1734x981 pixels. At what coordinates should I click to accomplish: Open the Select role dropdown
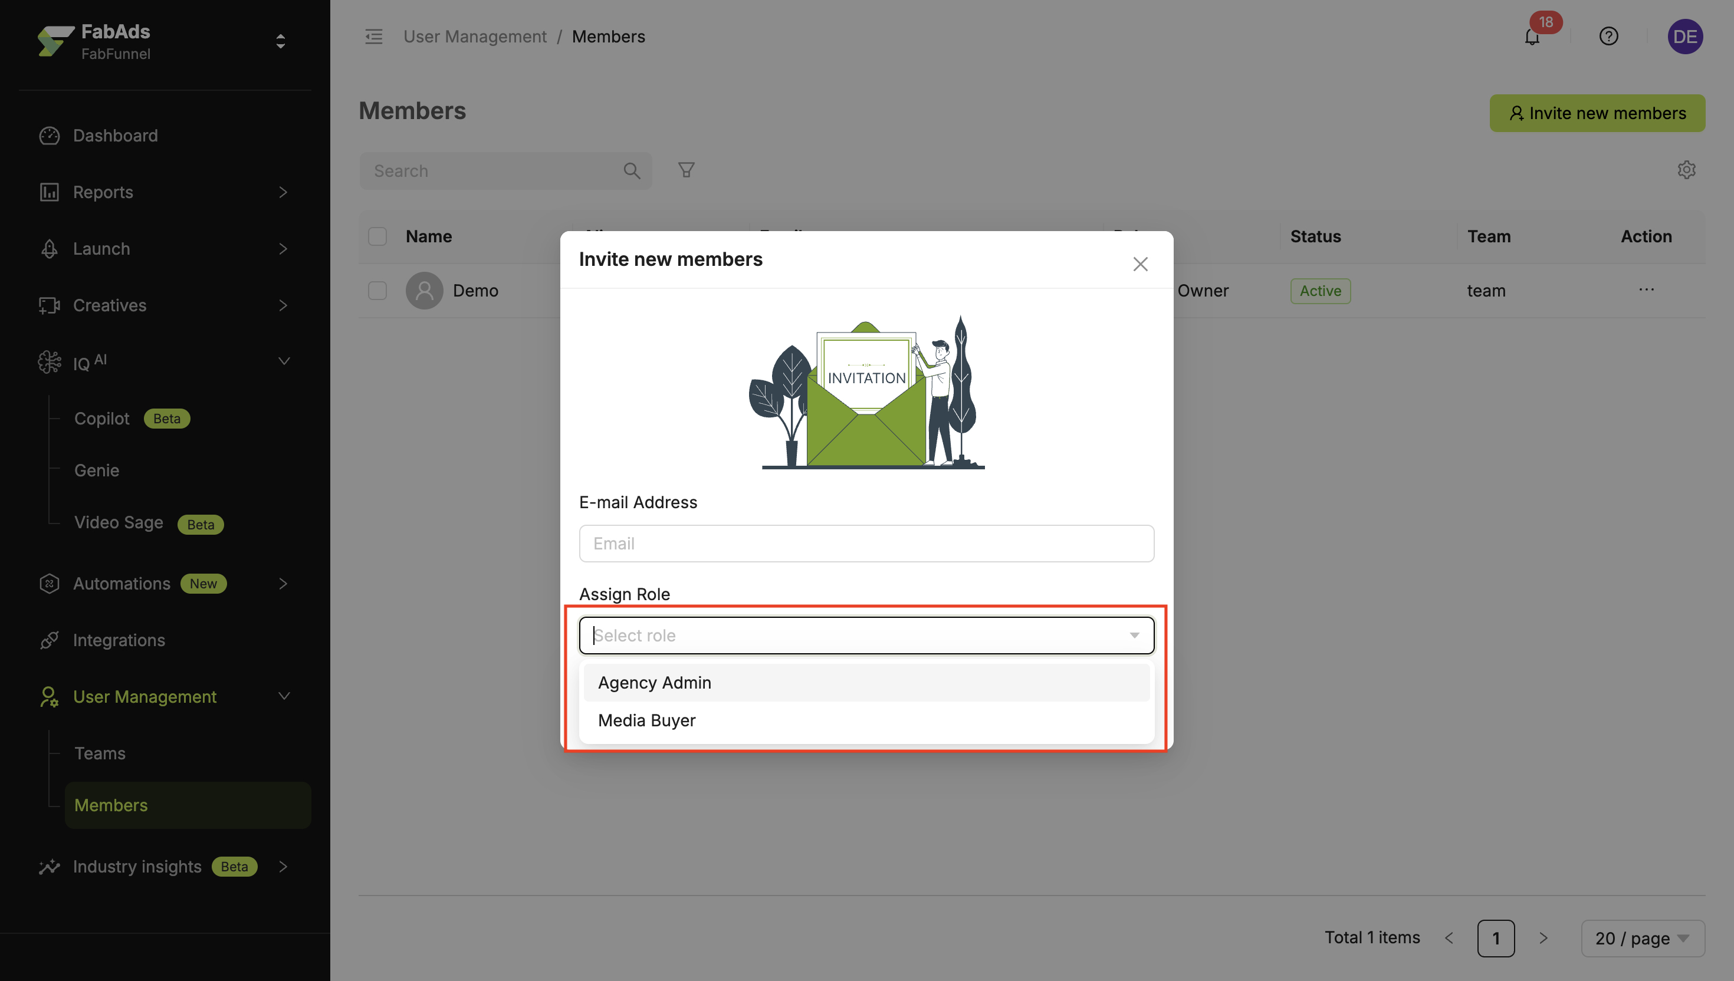click(x=866, y=636)
